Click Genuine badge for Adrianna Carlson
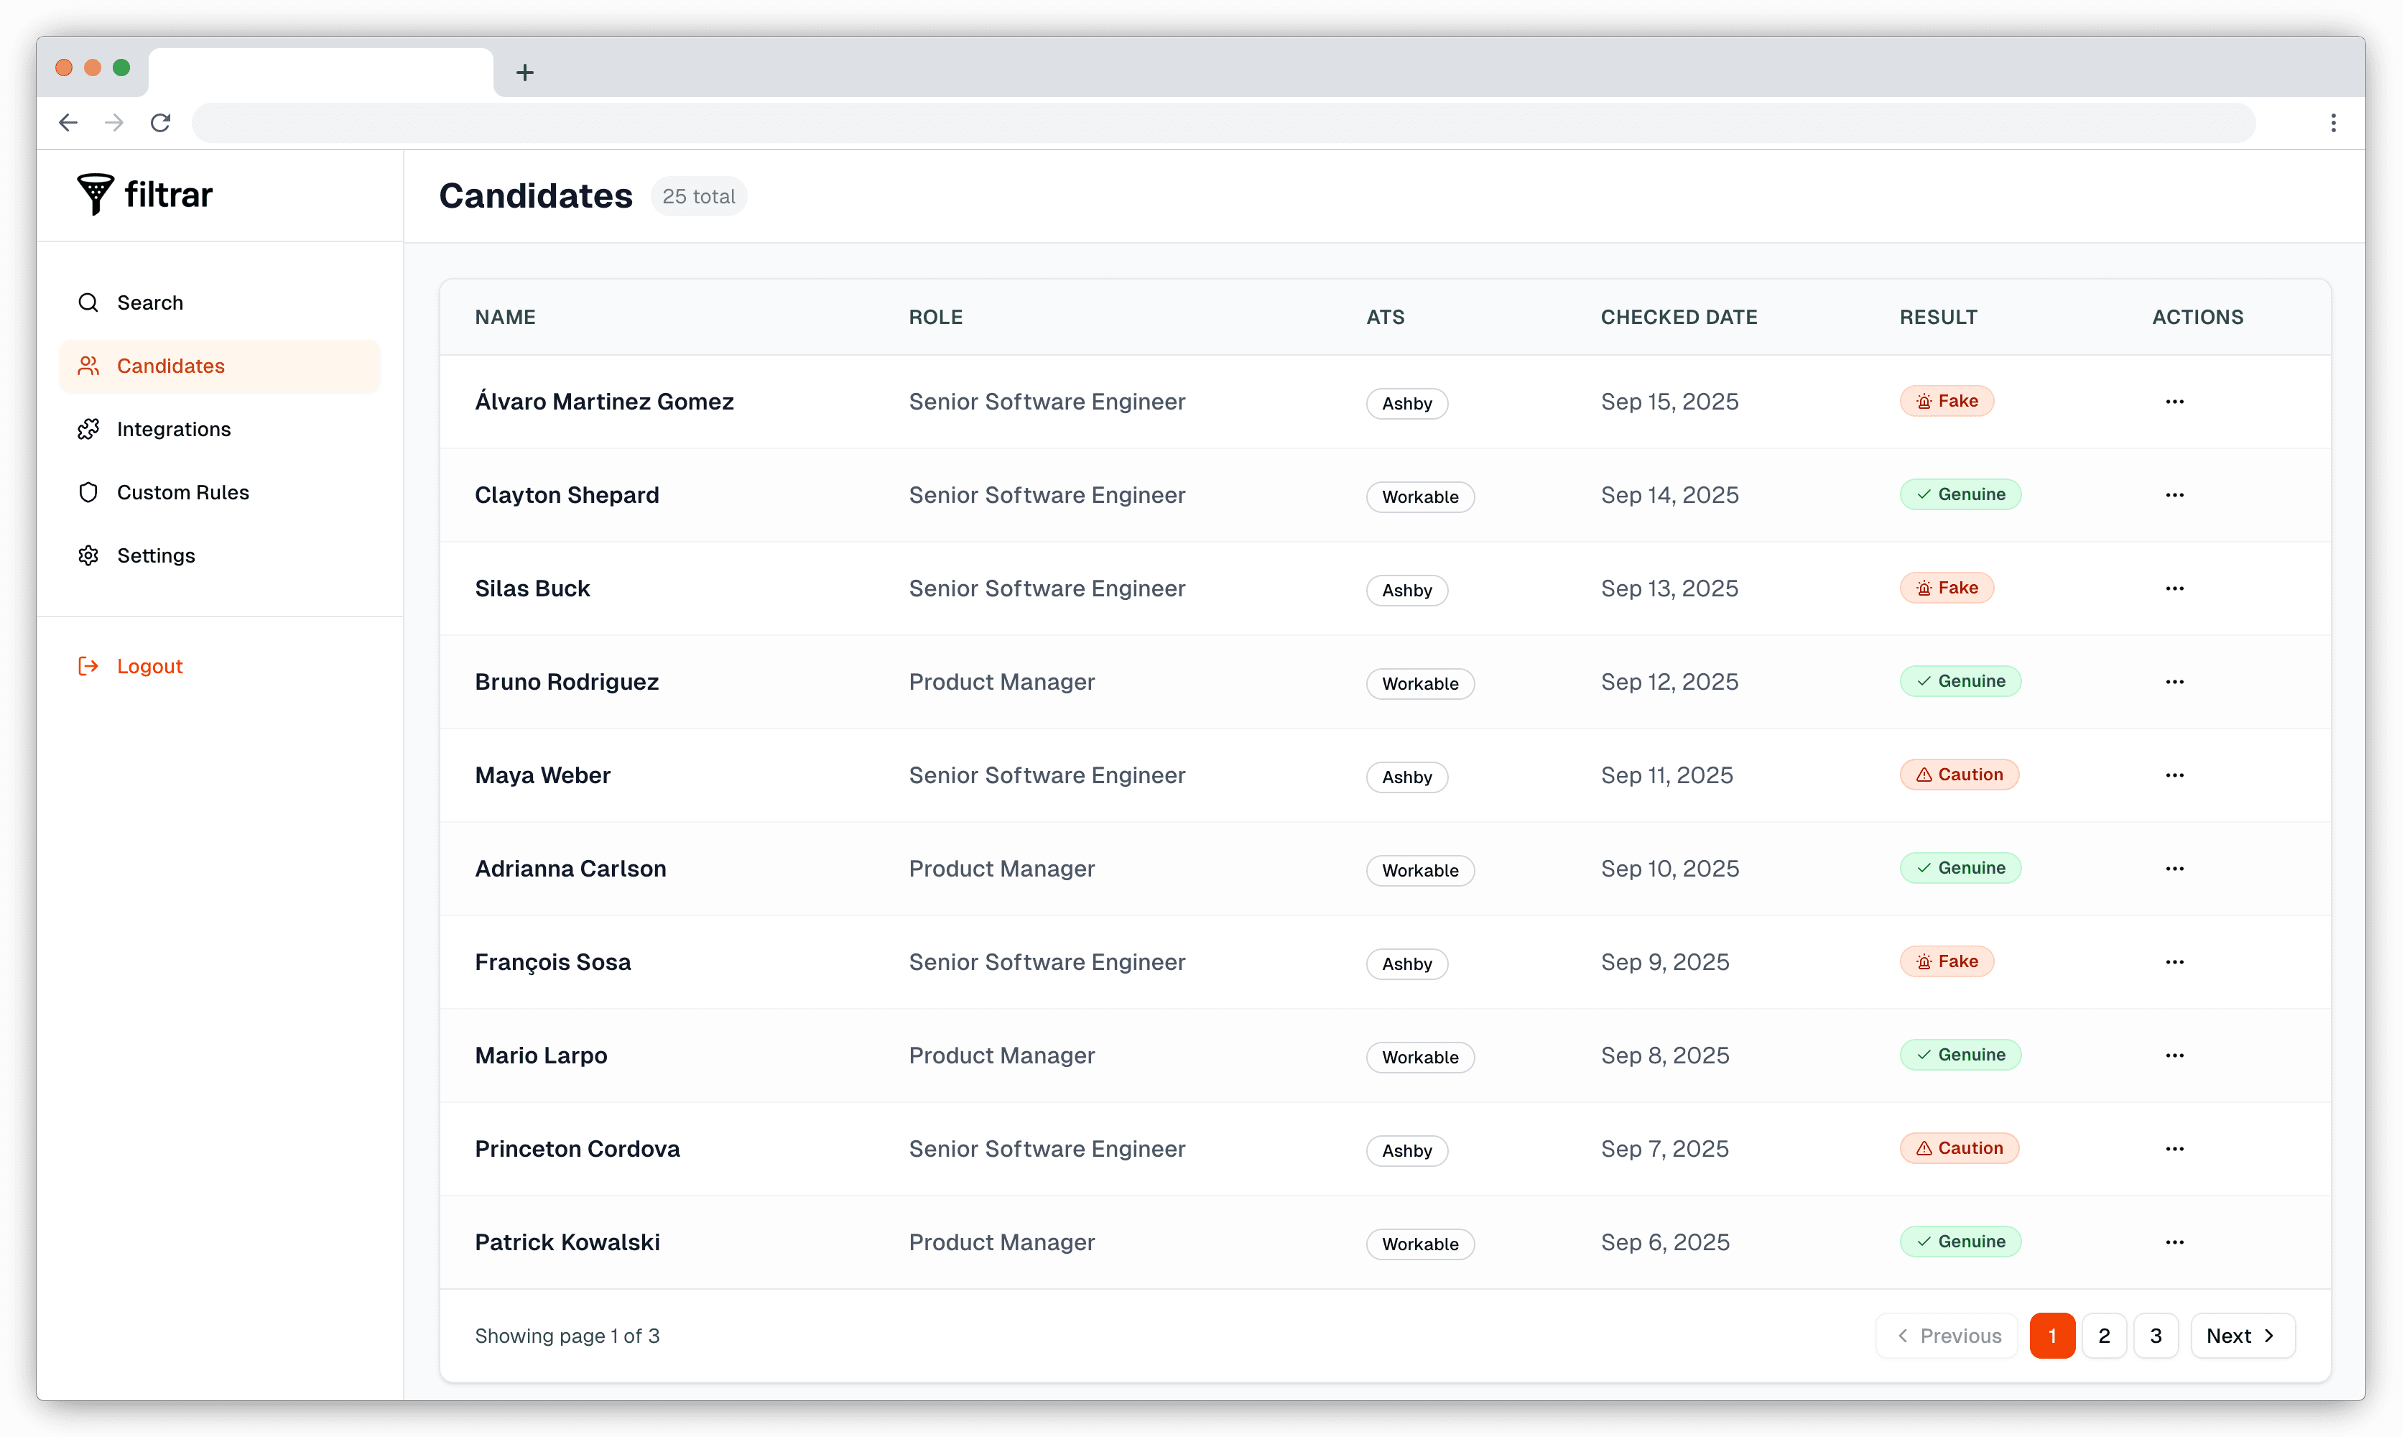2402x1437 pixels. click(x=1960, y=869)
